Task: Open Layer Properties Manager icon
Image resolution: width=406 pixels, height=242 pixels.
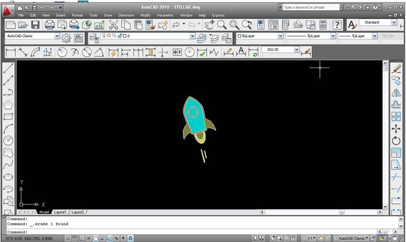Action: [94, 38]
